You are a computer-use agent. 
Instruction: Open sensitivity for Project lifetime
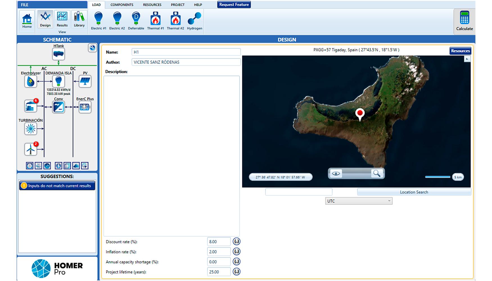pos(236,272)
